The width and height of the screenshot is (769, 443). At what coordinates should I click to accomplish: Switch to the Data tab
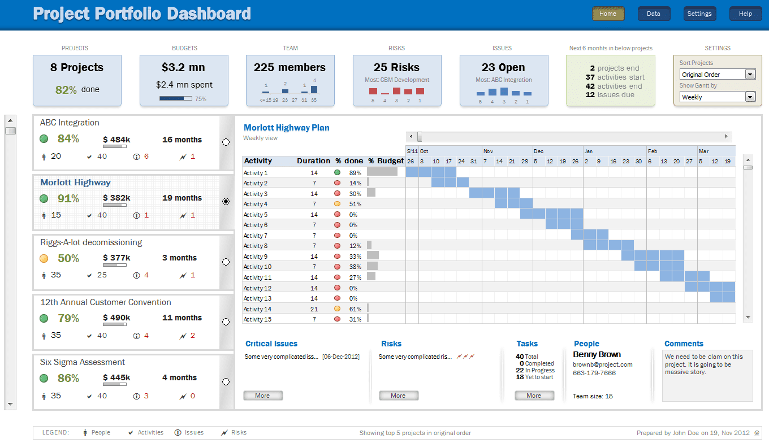tap(654, 13)
